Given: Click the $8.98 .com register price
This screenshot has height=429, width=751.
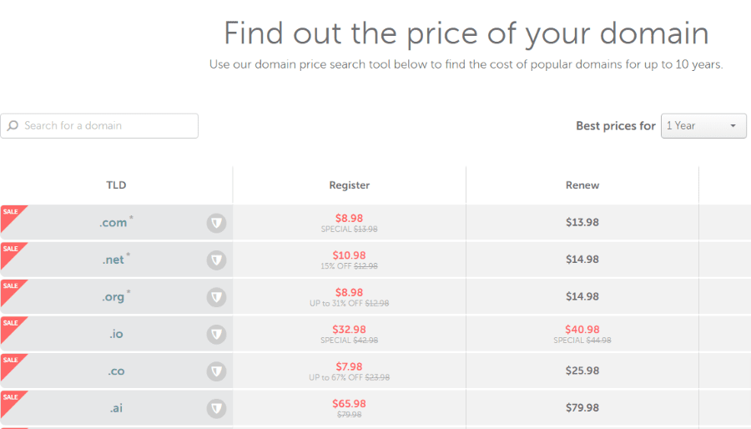Looking at the screenshot, I should coord(349,219).
